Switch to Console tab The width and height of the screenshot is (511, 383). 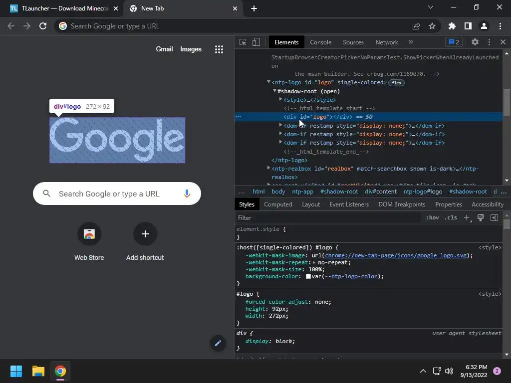click(x=321, y=42)
